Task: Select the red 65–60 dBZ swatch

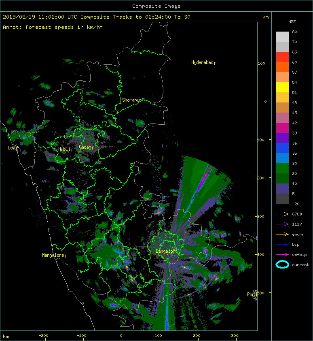Action: (x=282, y=57)
